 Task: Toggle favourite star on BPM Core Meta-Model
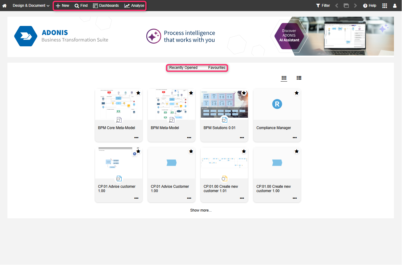[x=138, y=93]
